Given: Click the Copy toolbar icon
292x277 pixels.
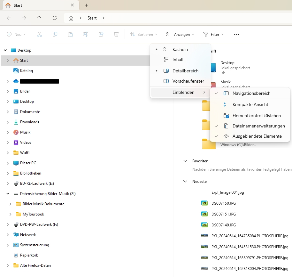Looking at the screenshot, I should point(55,34).
